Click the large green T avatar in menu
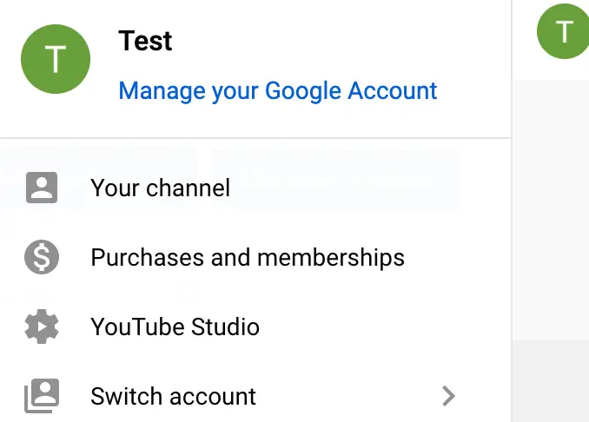The image size is (589, 422). (55, 59)
